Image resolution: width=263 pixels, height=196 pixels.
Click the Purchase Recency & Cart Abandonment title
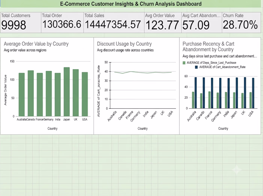pos(208,47)
